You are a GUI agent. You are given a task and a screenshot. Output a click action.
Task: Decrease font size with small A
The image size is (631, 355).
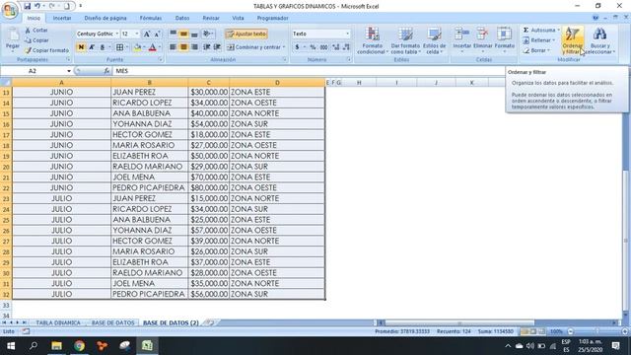click(x=157, y=34)
